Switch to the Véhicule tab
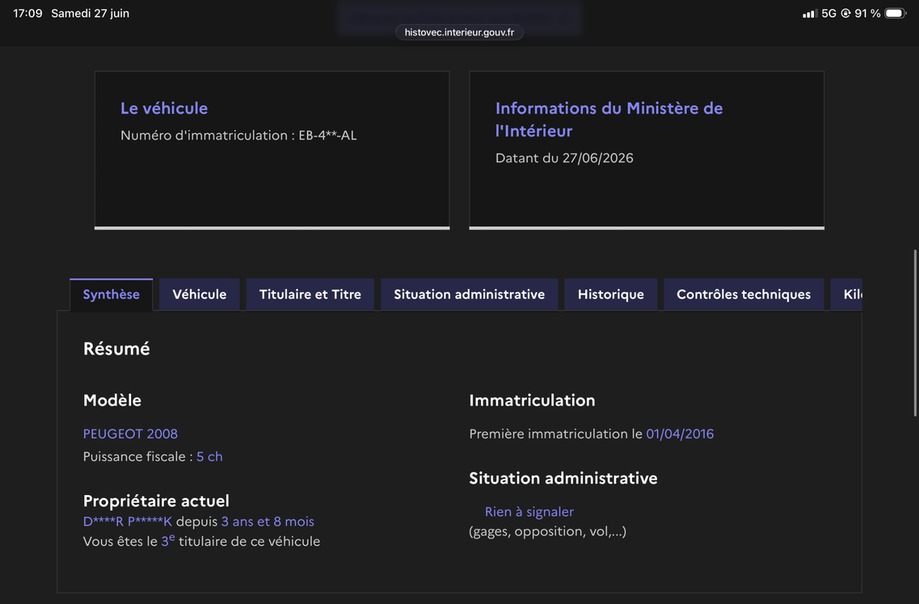The width and height of the screenshot is (919, 604). pyautogui.click(x=199, y=294)
